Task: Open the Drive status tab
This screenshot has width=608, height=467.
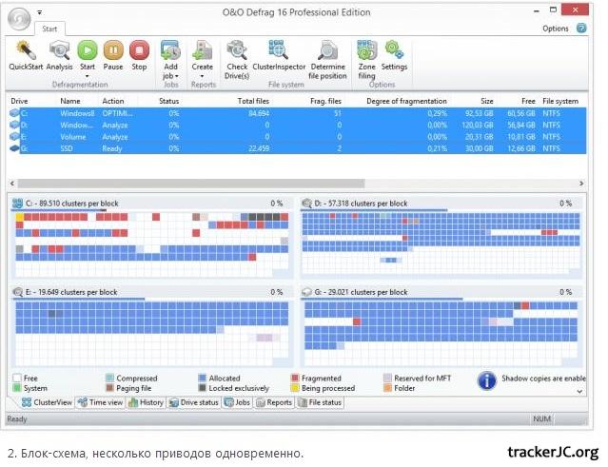Action: click(x=193, y=403)
